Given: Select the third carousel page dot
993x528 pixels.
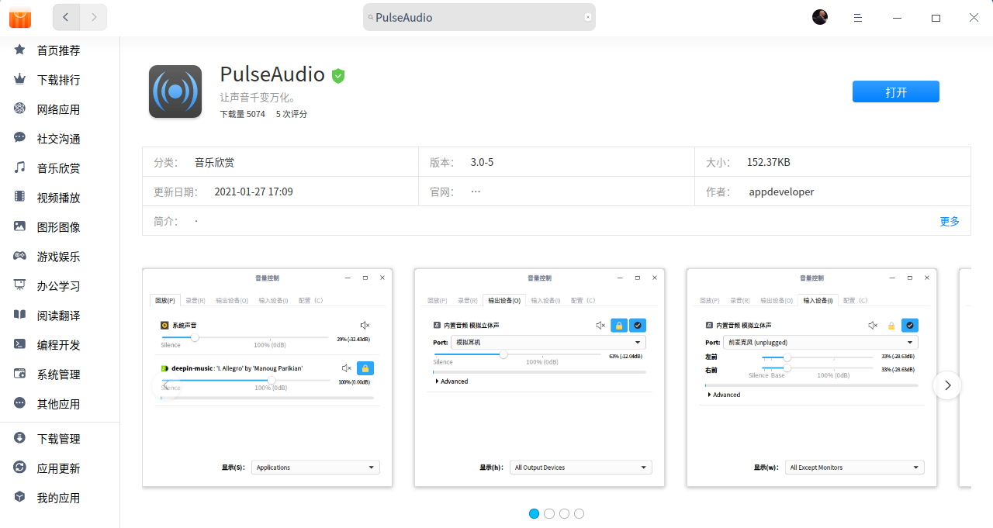Looking at the screenshot, I should [x=564, y=513].
